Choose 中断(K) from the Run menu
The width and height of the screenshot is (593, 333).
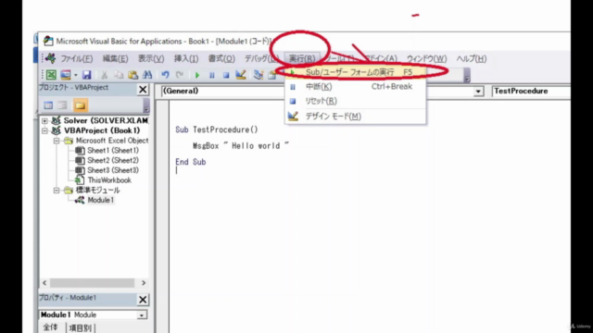356,86
